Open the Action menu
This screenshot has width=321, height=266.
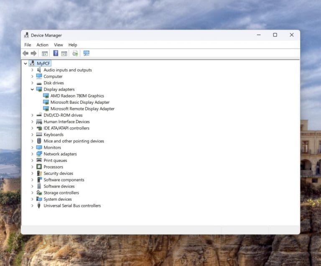pyautogui.click(x=42, y=45)
